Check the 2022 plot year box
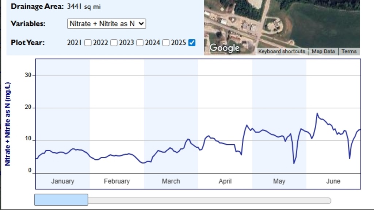Screen dimensions: 374x210 click(x=114, y=43)
